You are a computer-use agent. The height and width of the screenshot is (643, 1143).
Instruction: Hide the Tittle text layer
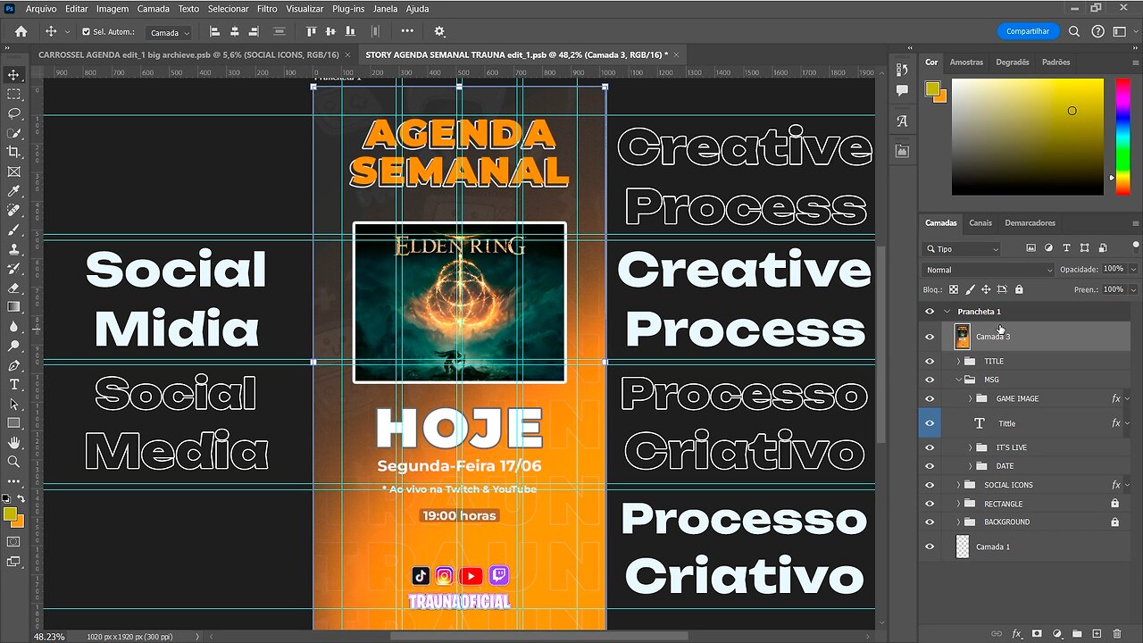point(930,423)
